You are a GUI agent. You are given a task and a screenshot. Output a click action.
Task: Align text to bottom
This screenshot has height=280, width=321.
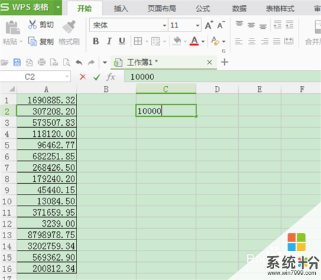click(x=263, y=26)
